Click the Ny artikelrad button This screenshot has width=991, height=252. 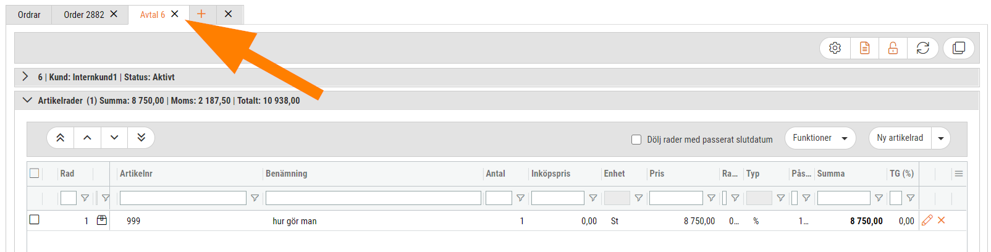click(x=900, y=138)
